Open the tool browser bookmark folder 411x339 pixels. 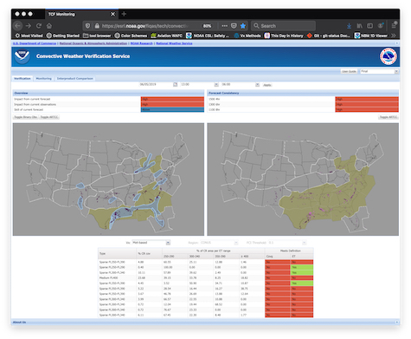coord(97,36)
